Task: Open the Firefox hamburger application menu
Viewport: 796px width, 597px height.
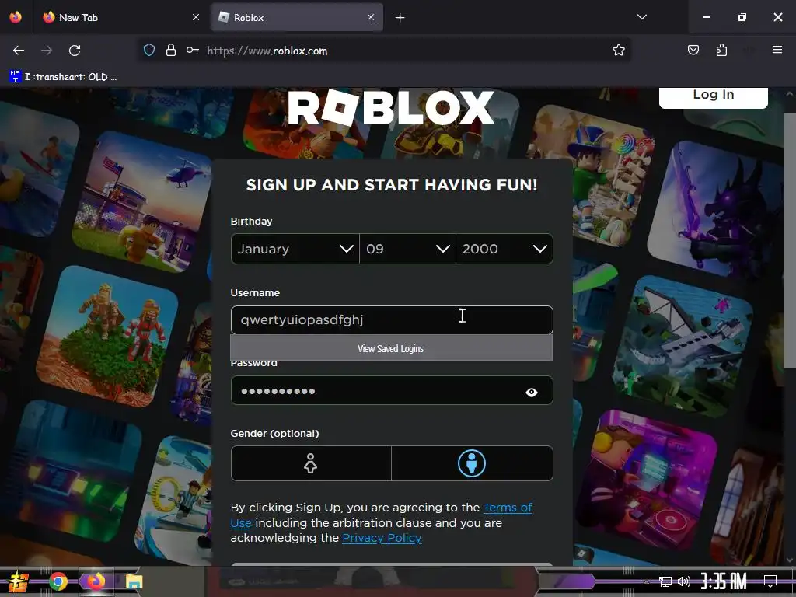Action: pos(777,50)
